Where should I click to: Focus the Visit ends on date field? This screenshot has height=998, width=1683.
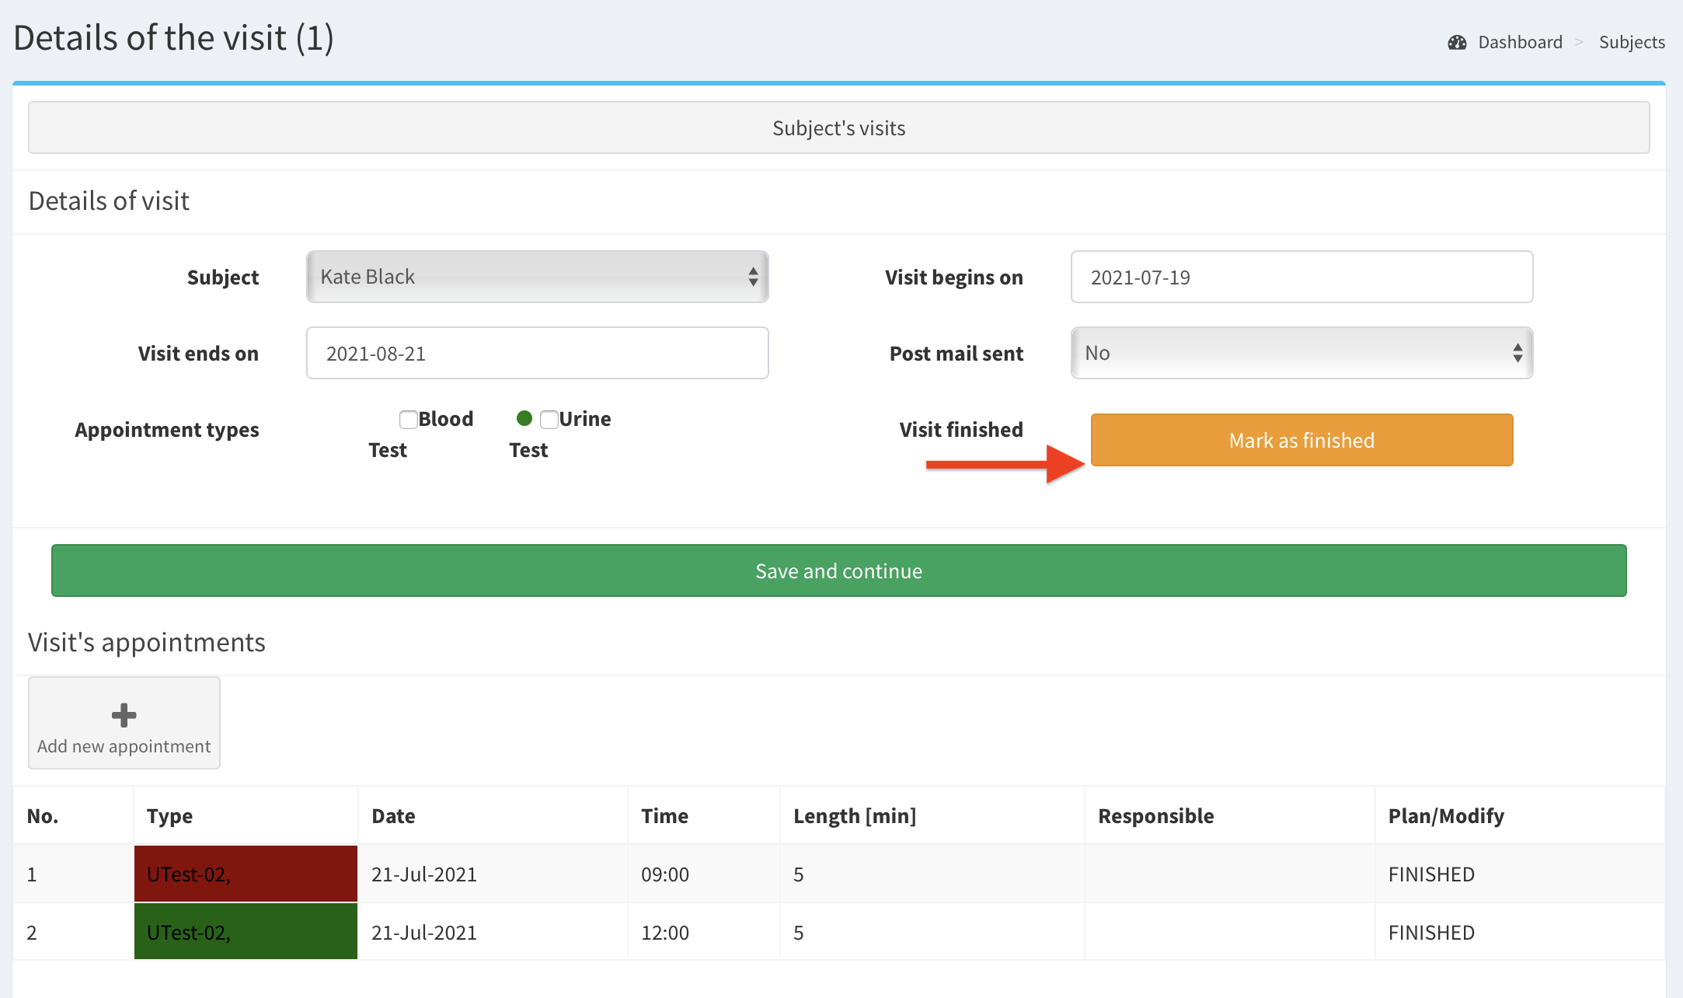(x=537, y=353)
